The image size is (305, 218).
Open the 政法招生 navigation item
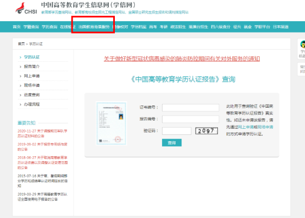click(178, 27)
